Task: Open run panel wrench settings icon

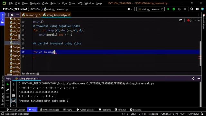Action: click(8, 90)
